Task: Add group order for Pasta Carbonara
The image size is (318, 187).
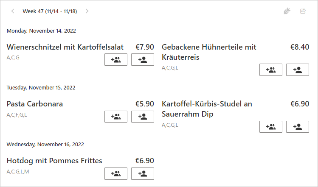Action: click(116, 117)
